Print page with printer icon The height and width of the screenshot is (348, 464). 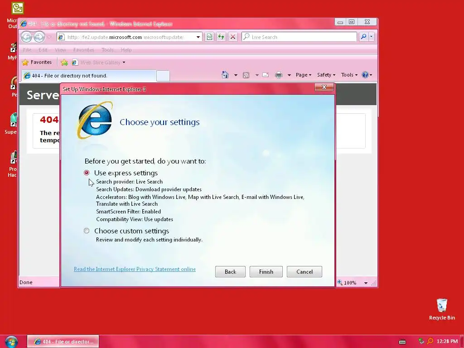click(279, 75)
